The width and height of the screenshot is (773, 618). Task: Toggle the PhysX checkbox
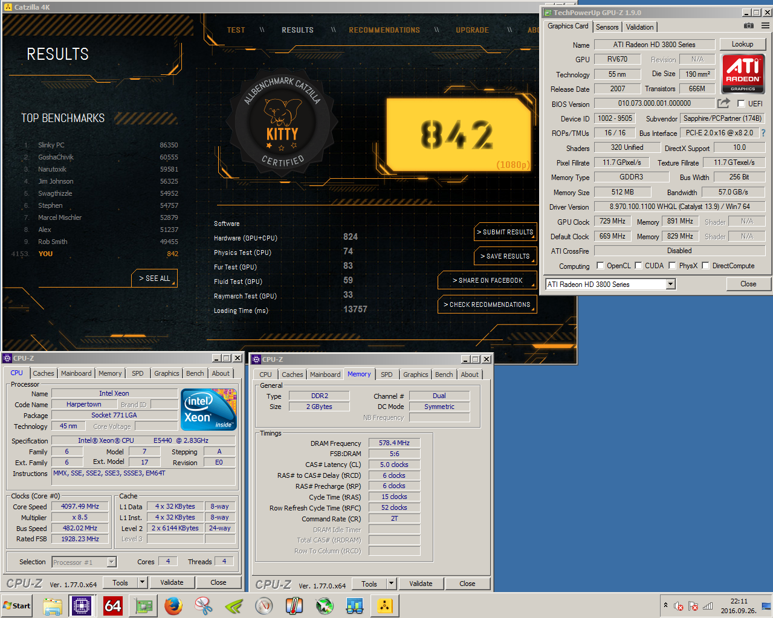click(672, 265)
